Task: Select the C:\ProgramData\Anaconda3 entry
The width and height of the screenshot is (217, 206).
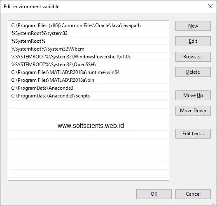Action: [x=89, y=88]
